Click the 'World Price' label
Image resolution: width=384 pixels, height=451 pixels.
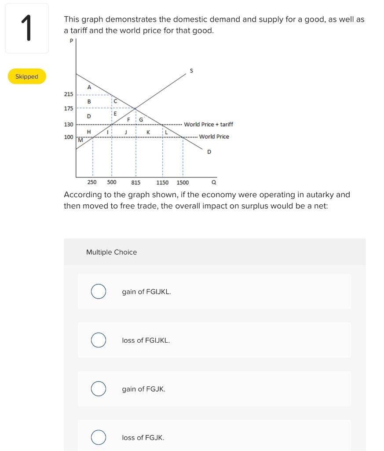click(x=214, y=137)
